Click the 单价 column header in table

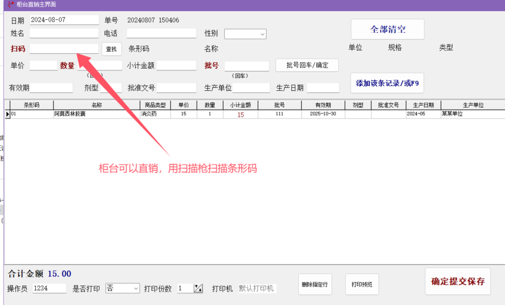[x=184, y=105]
